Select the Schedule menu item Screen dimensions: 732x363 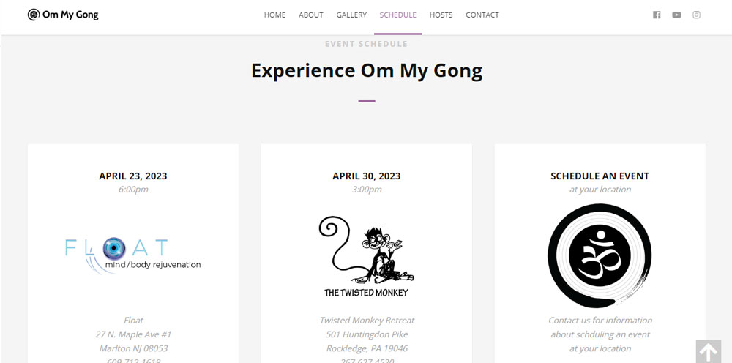(397, 15)
